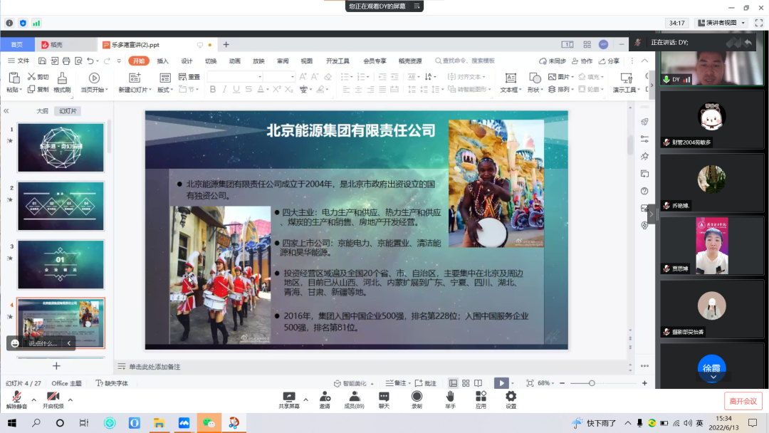This screenshot has width=769, height=433.
Task: Unmute the microphone in meeting toolbar
Action: (16, 398)
